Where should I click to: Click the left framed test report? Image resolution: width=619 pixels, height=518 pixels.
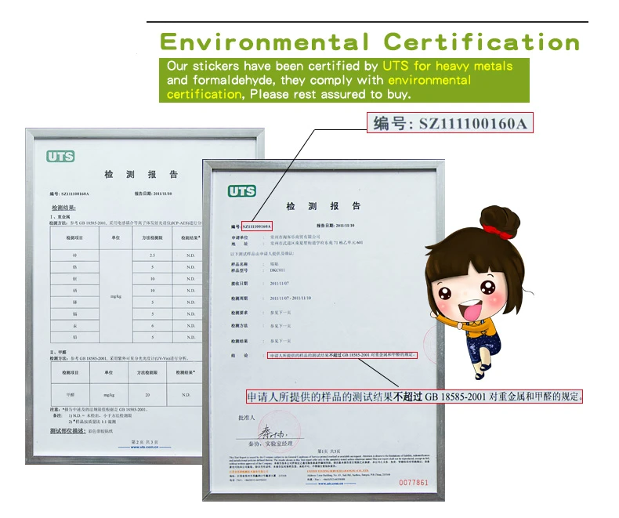pos(114,296)
